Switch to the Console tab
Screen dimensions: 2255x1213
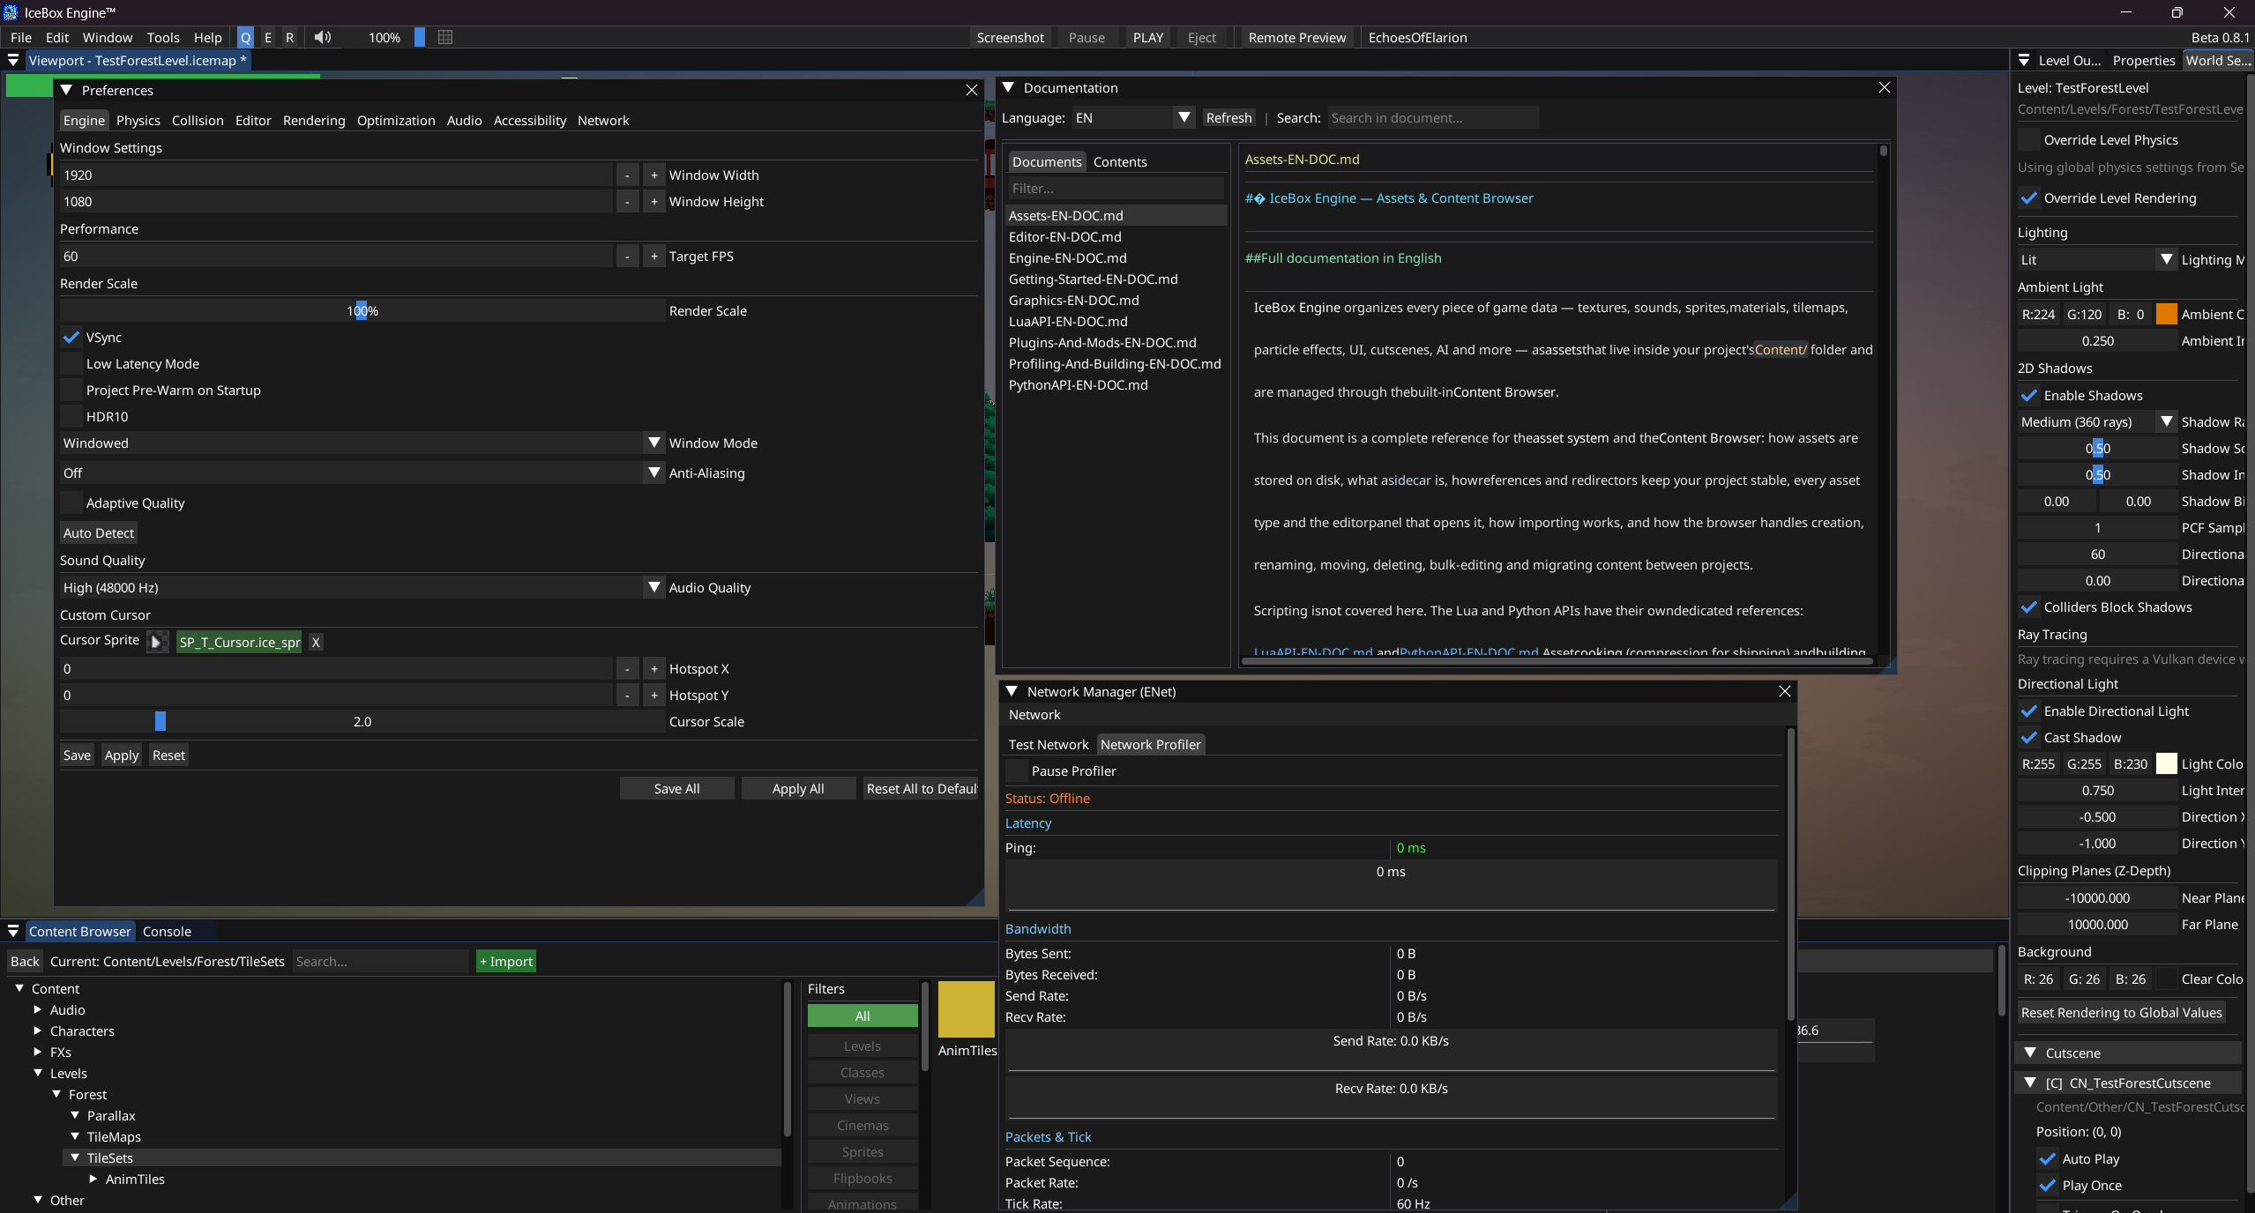pos(167,932)
